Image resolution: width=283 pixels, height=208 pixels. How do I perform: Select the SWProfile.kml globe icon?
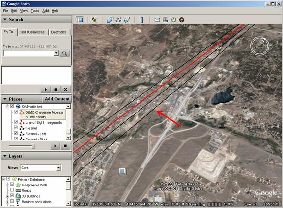pos(18,106)
